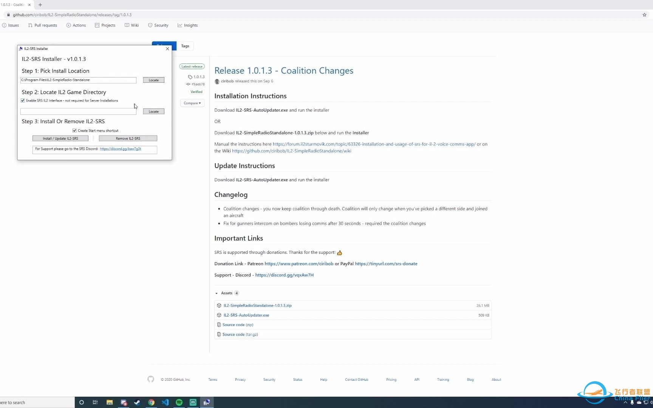This screenshot has width=653, height=408.
Task: Open the Discord support link on page
Action: 285,275
